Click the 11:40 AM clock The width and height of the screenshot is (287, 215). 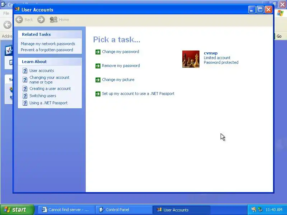(x=274, y=210)
